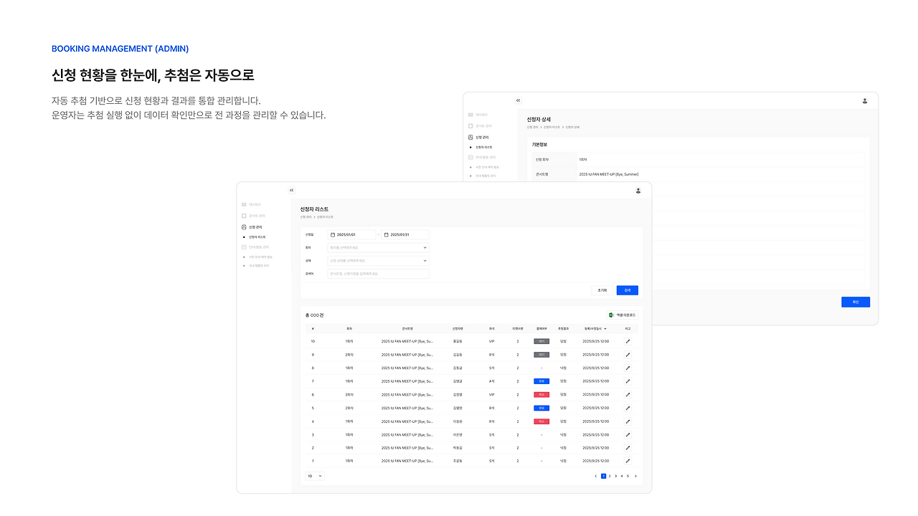Open the dashboard item in applicant list sidebar
The width and height of the screenshot is (918, 516).
252,204
